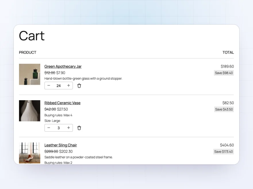The height and width of the screenshot is (189, 253).
Task: Click the Ribbed Ceramic Vase thumbnail image
Action: (x=30, y=111)
